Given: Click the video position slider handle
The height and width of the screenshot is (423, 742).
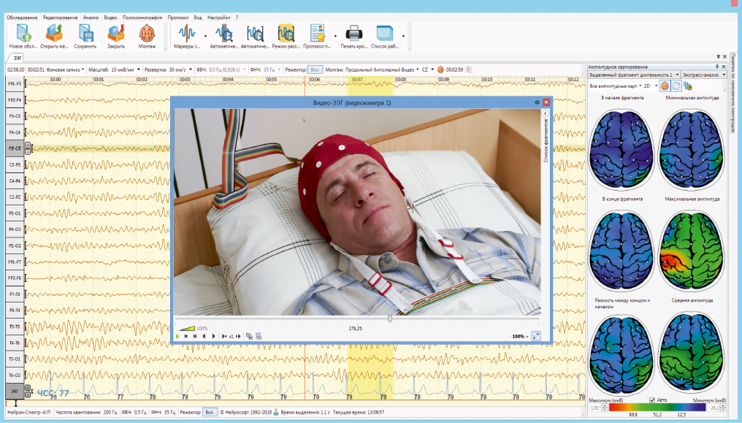Looking at the screenshot, I should point(390,319).
